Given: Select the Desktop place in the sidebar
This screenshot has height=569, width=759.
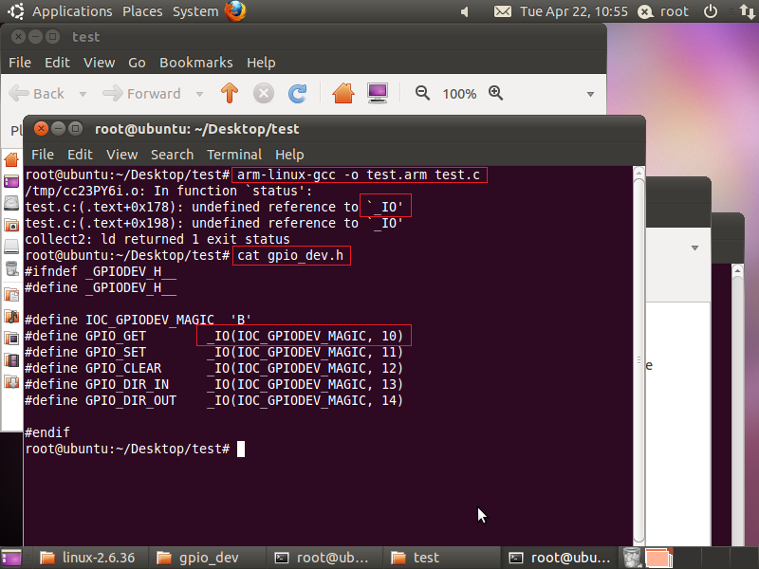Looking at the screenshot, I should 11,182.
